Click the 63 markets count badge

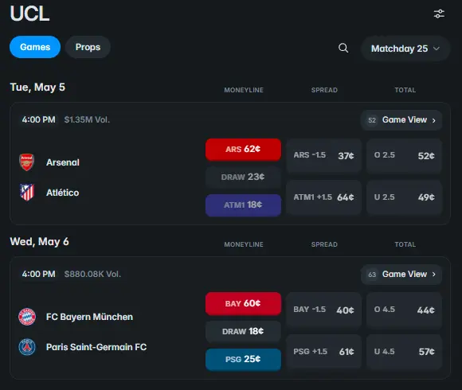coord(372,275)
